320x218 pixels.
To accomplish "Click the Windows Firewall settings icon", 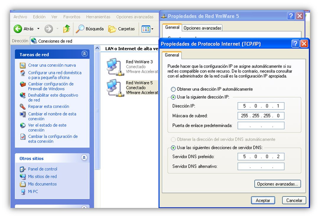I will click(x=23, y=84).
